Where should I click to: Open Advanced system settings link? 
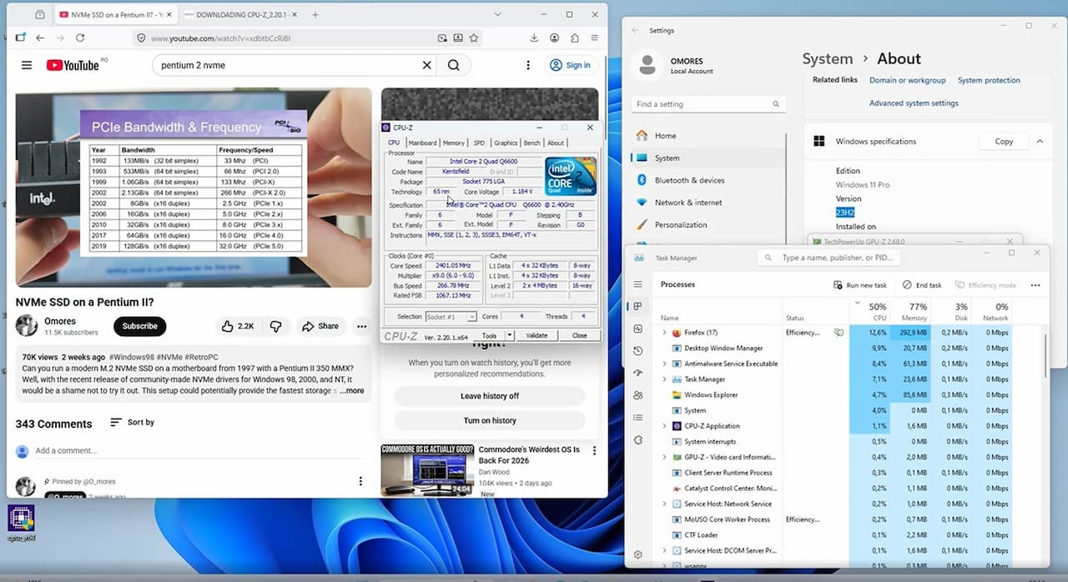914,103
